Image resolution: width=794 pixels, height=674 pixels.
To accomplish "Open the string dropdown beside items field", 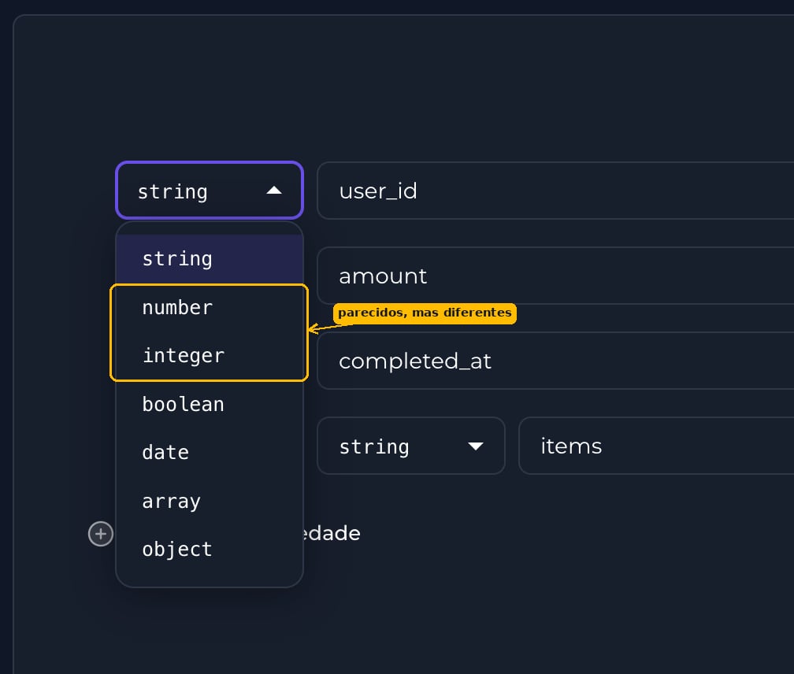I will 410,446.
